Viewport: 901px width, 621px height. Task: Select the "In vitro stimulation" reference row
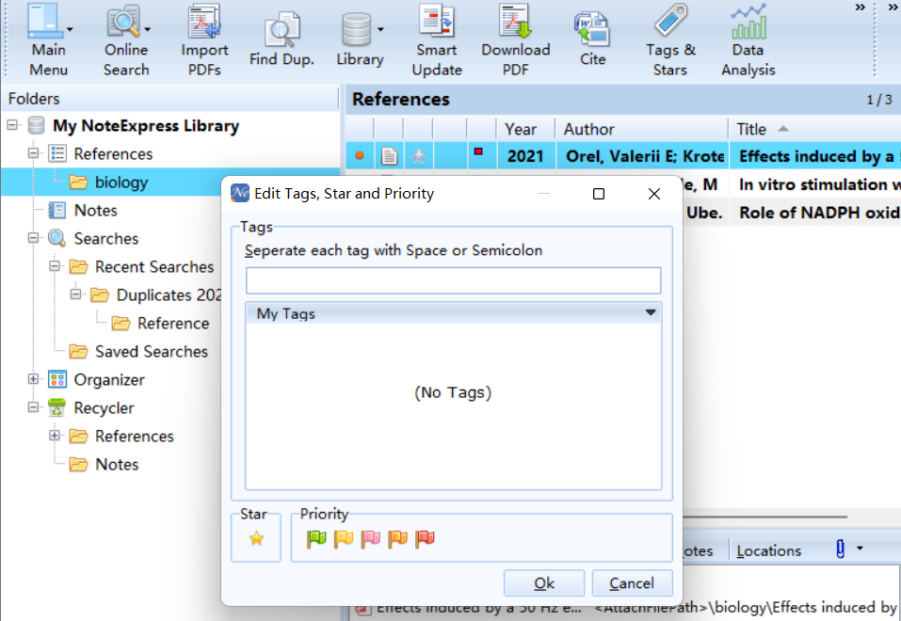pyautogui.click(x=792, y=184)
